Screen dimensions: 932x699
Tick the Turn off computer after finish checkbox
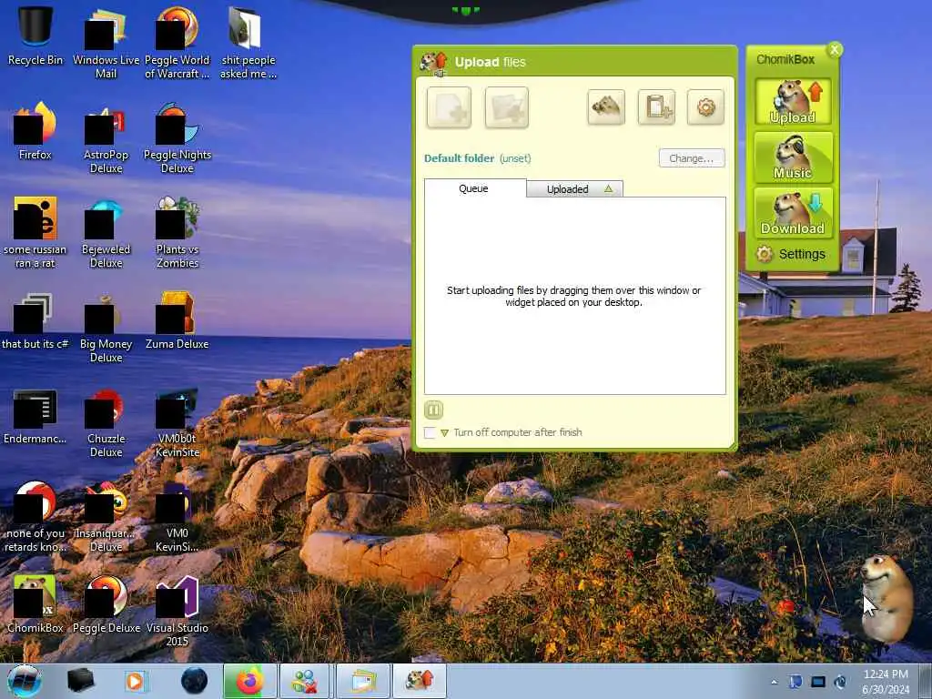430,432
